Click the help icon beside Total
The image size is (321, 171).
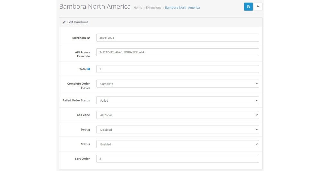[x=89, y=69]
